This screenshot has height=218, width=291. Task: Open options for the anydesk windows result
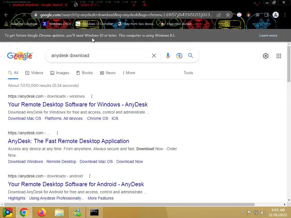coord(92,96)
